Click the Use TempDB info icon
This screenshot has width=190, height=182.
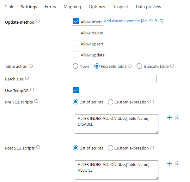[32, 90]
